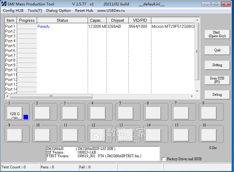Select empty port slot 8
This screenshot has height=172, width=234.
[209, 113]
